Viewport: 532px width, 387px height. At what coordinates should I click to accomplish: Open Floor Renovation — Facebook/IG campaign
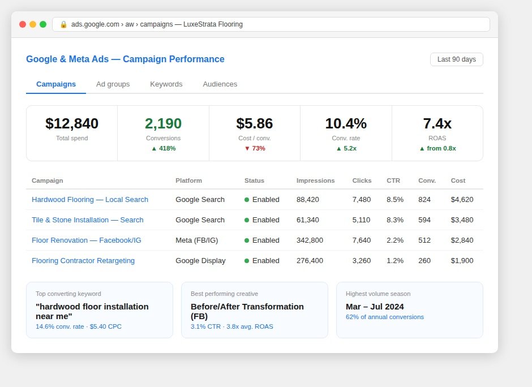(x=87, y=240)
